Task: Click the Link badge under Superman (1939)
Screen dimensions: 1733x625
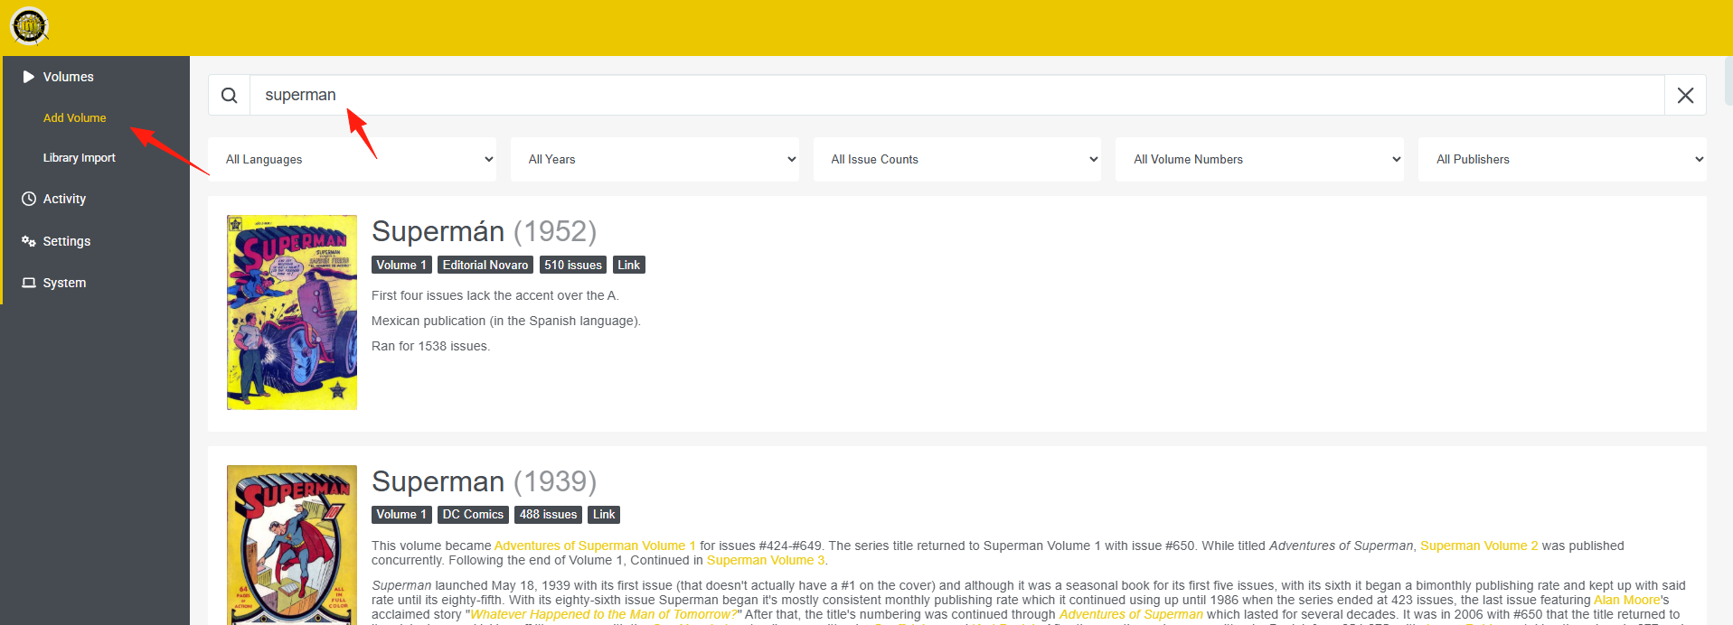Action: (604, 515)
